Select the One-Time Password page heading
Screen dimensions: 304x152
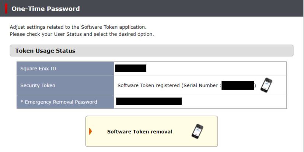coord(45,8)
